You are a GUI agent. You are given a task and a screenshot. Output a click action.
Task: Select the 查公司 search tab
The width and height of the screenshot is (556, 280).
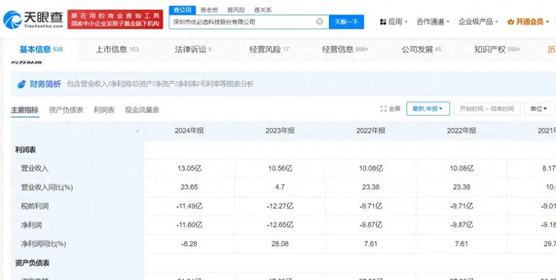point(182,10)
